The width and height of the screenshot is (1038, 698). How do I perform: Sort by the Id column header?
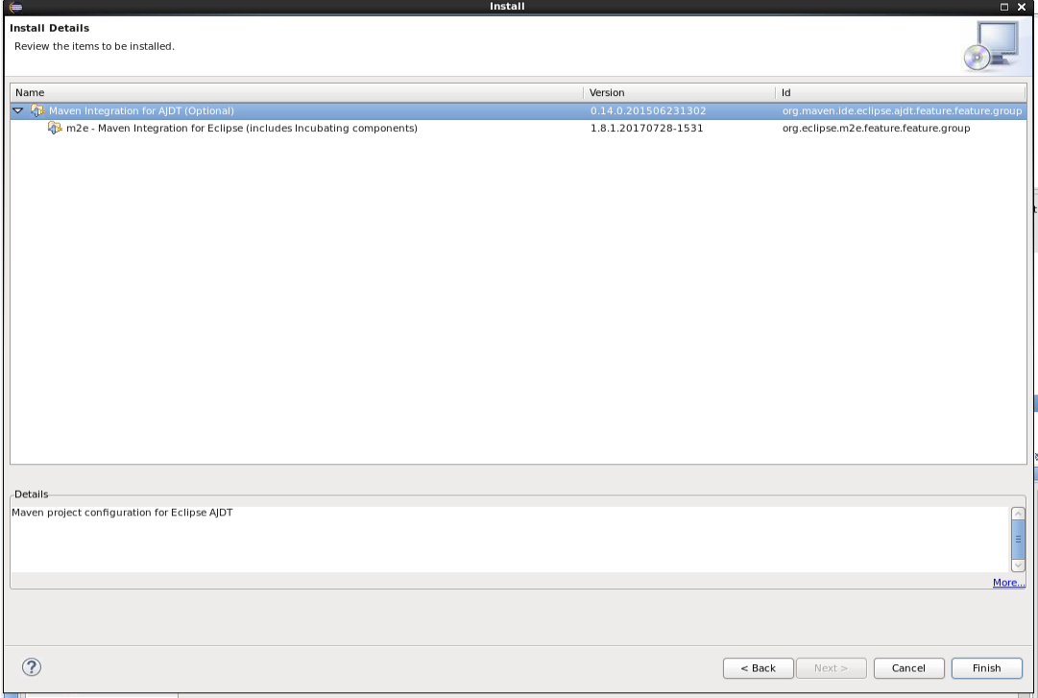901,92
